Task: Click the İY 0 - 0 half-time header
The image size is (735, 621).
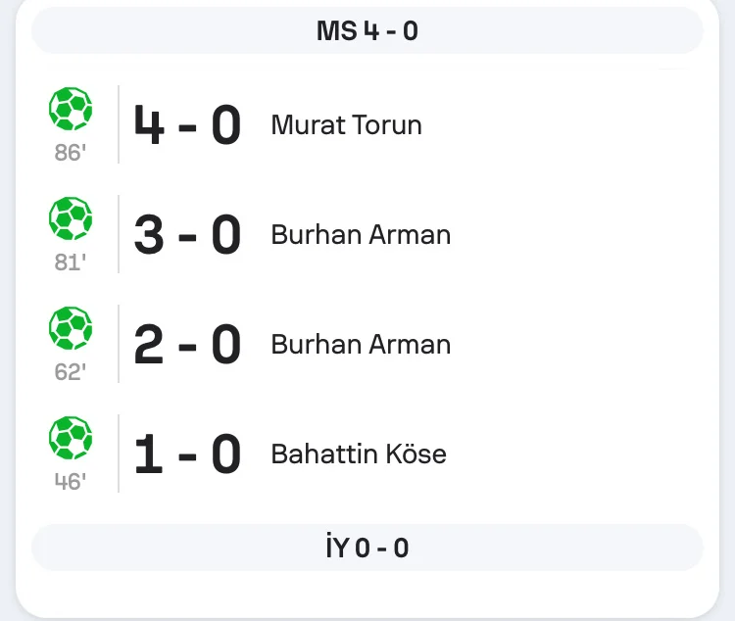Action: [x=367, y=548]
